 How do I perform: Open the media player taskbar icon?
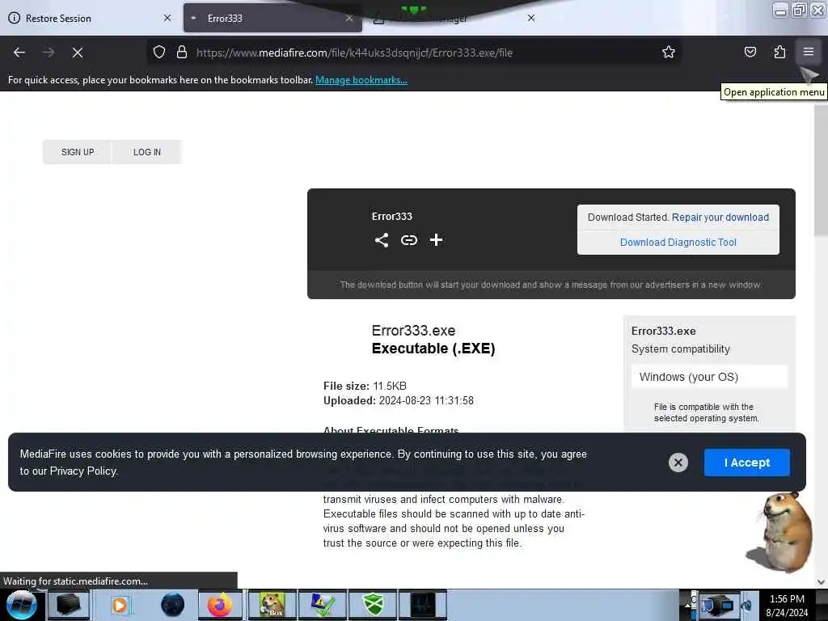point(120,605)
